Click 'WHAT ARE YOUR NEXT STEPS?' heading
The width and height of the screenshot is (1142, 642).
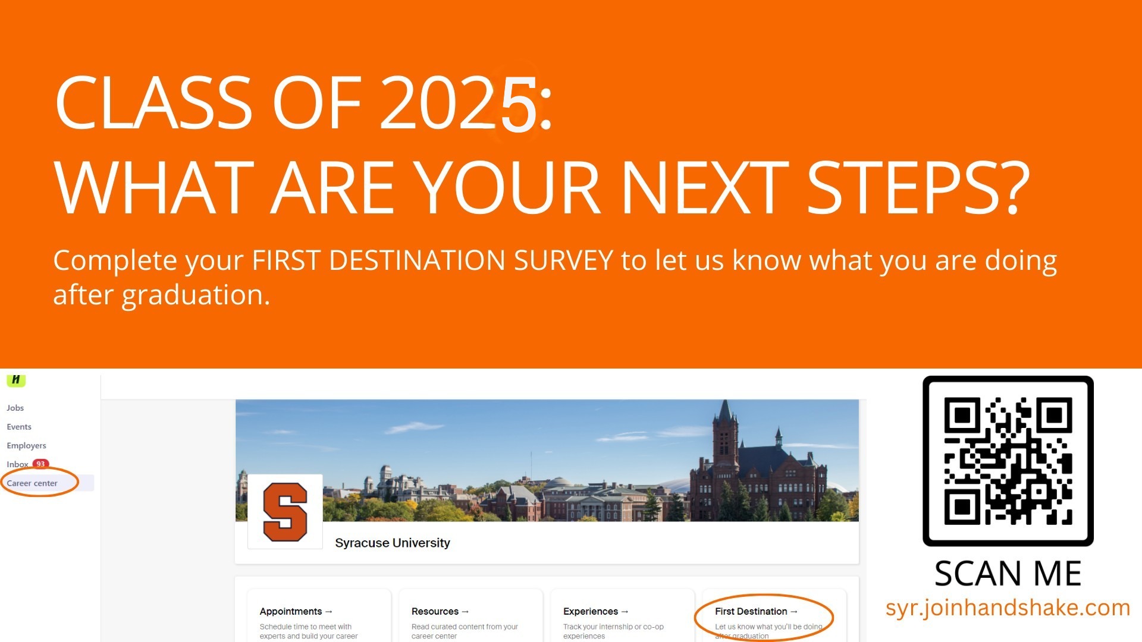[x=541, y=188]
